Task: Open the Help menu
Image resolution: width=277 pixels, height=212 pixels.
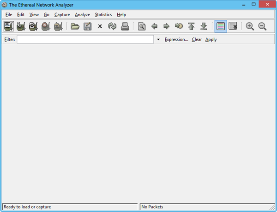Action: [x=121, y=15]
